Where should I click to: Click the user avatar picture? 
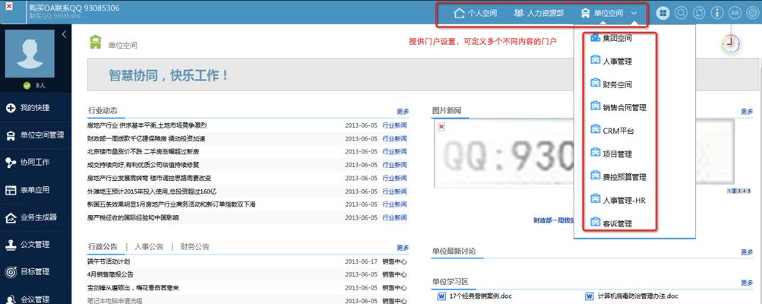[30, 53]
